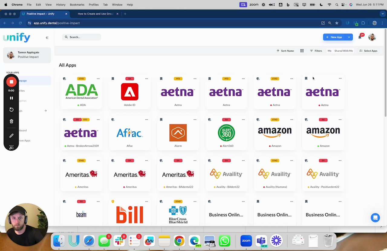
Task: Open Slack from the dock
Action: tap(119, 241)
